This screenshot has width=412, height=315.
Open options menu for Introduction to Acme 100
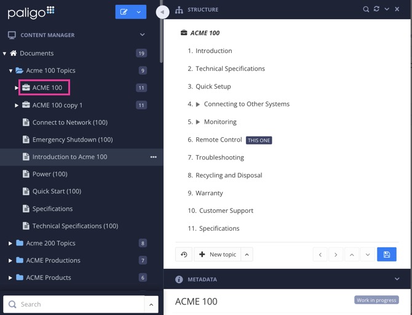153,157
